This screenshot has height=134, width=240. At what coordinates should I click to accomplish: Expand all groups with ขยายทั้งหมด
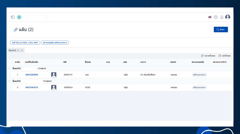208,56
